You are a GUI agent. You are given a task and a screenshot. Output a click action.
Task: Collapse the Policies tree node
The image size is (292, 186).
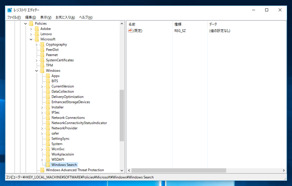[x=25, y=24]
